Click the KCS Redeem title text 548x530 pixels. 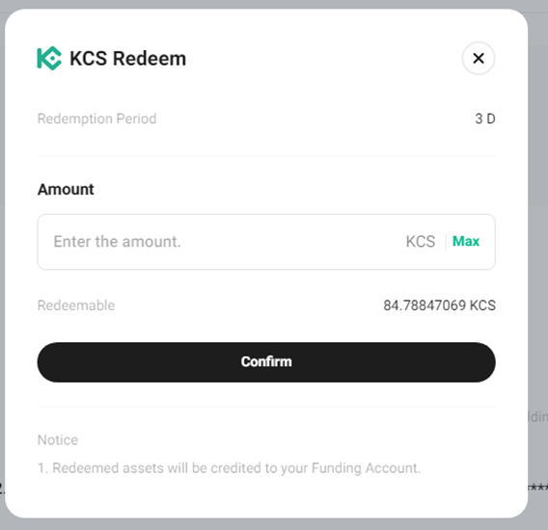pyautogui.click(x=127, y=59)
